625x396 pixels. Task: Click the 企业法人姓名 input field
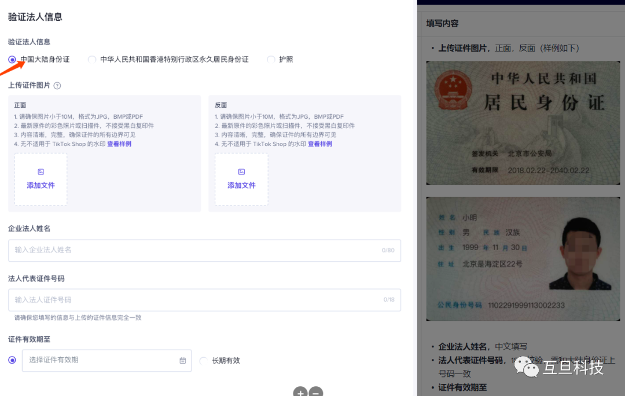click(x=197, y=250)
